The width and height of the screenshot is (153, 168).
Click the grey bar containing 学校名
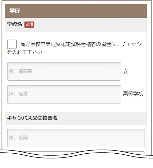[x=76, y=25]
